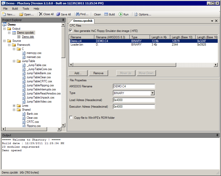
Task: Open the File menu
Action: (5, 9)
